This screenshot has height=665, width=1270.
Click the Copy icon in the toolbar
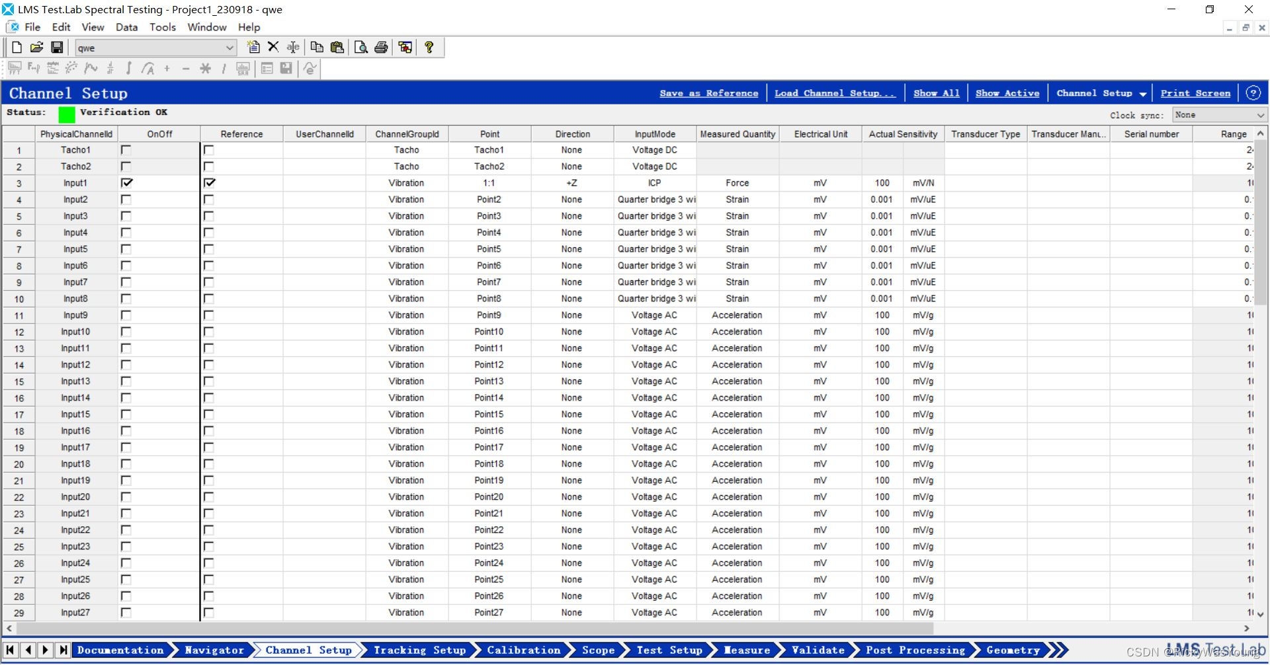(x=317, y=48)
